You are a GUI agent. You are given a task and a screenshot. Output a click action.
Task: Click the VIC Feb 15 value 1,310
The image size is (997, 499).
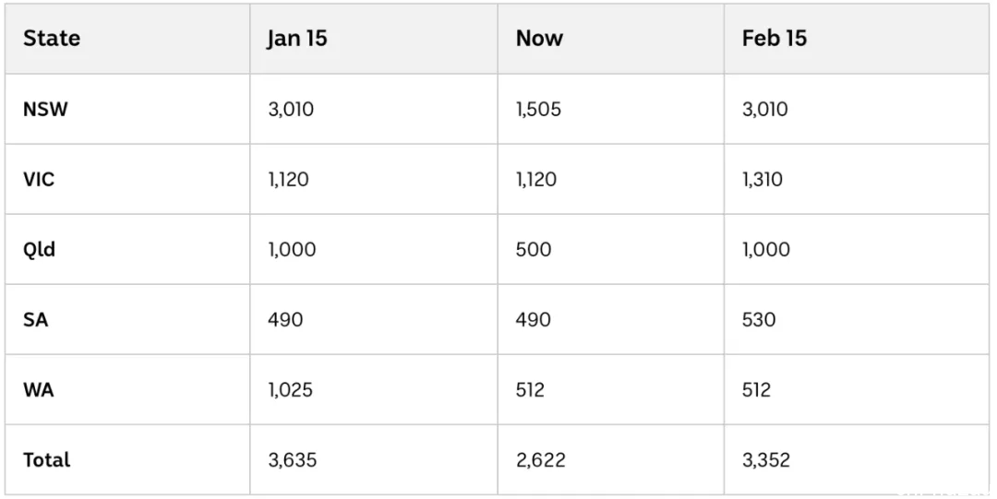763,179
